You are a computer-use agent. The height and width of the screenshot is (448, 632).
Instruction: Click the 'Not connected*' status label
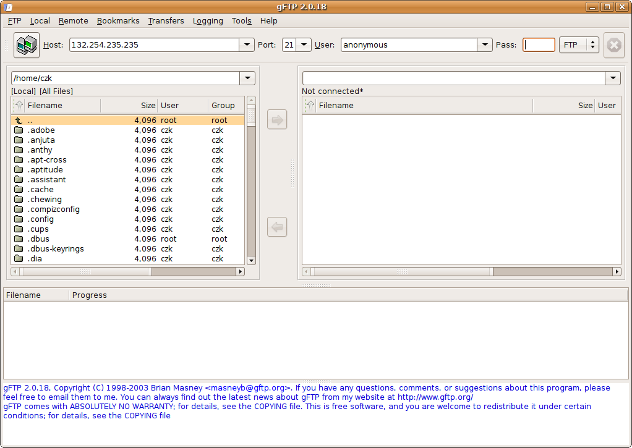coord(333,91)
